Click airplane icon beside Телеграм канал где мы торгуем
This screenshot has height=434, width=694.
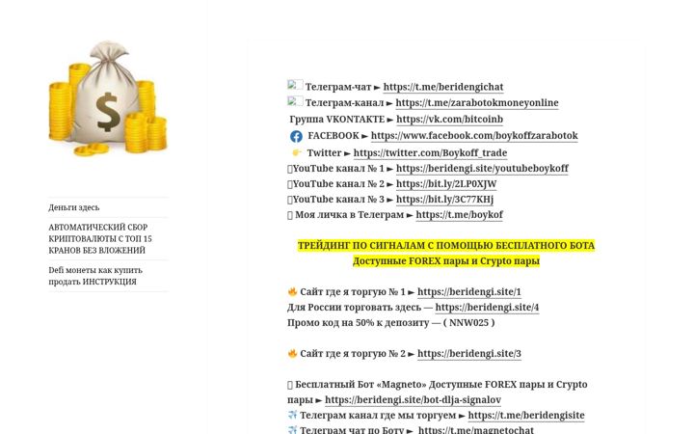coord(292,415)
